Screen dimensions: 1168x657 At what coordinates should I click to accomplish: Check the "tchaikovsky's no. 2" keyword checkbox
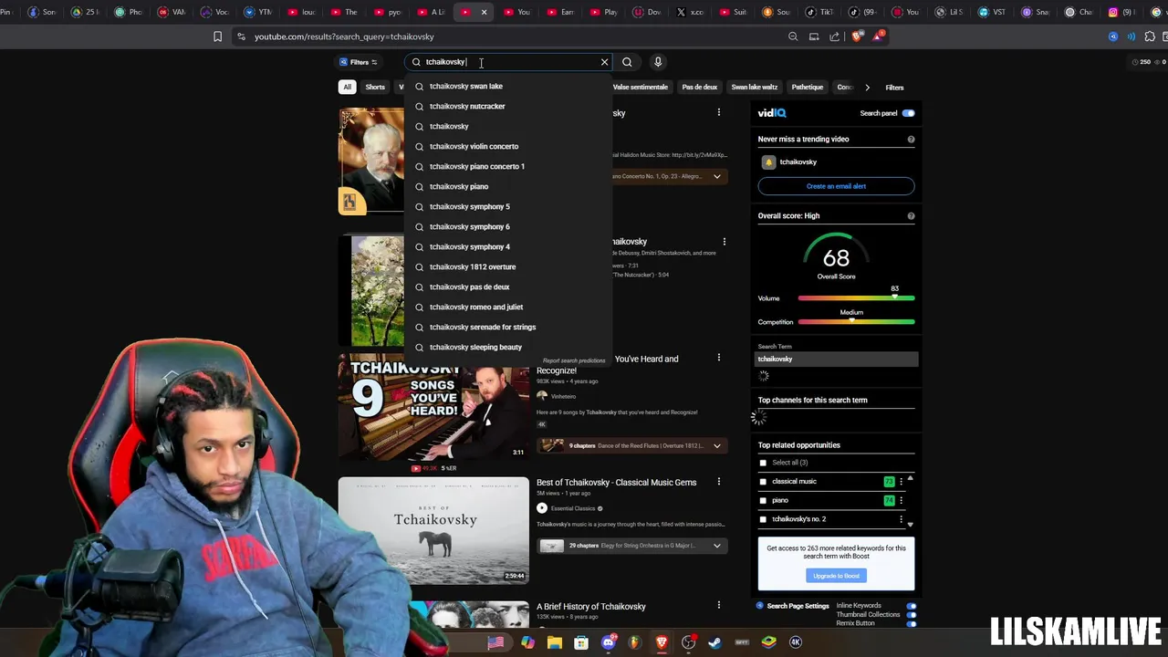[x=764, y=519]
